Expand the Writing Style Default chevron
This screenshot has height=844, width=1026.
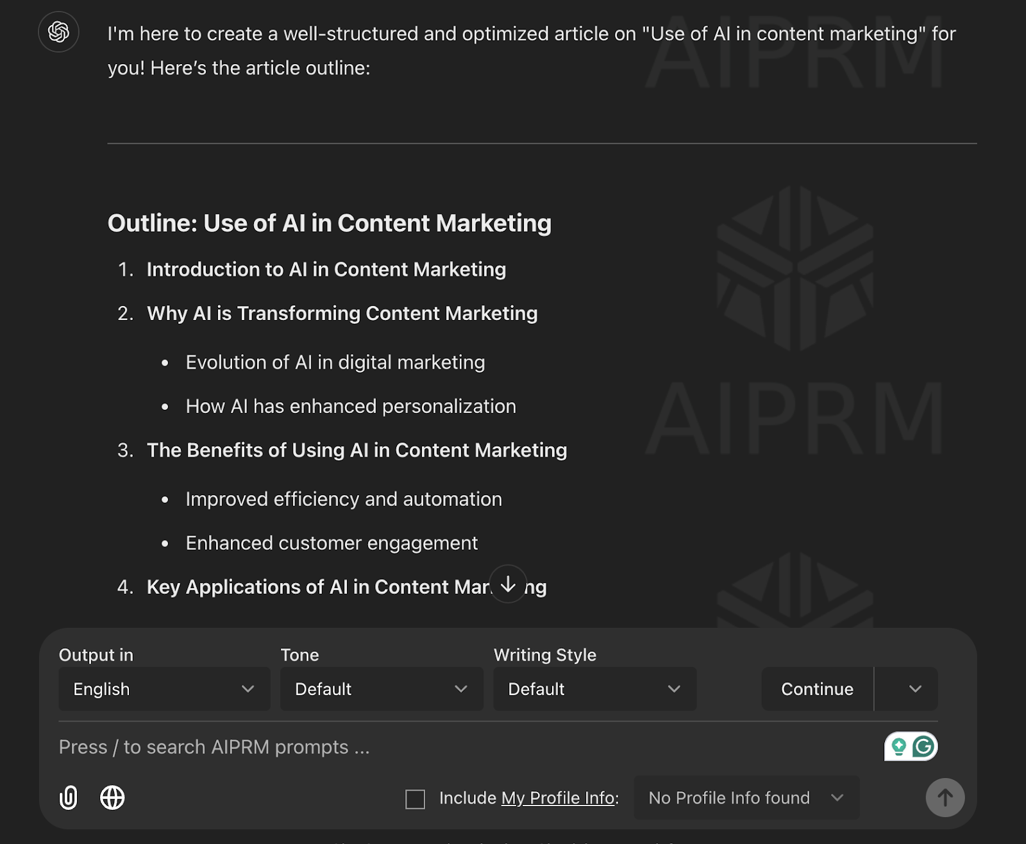674,689
